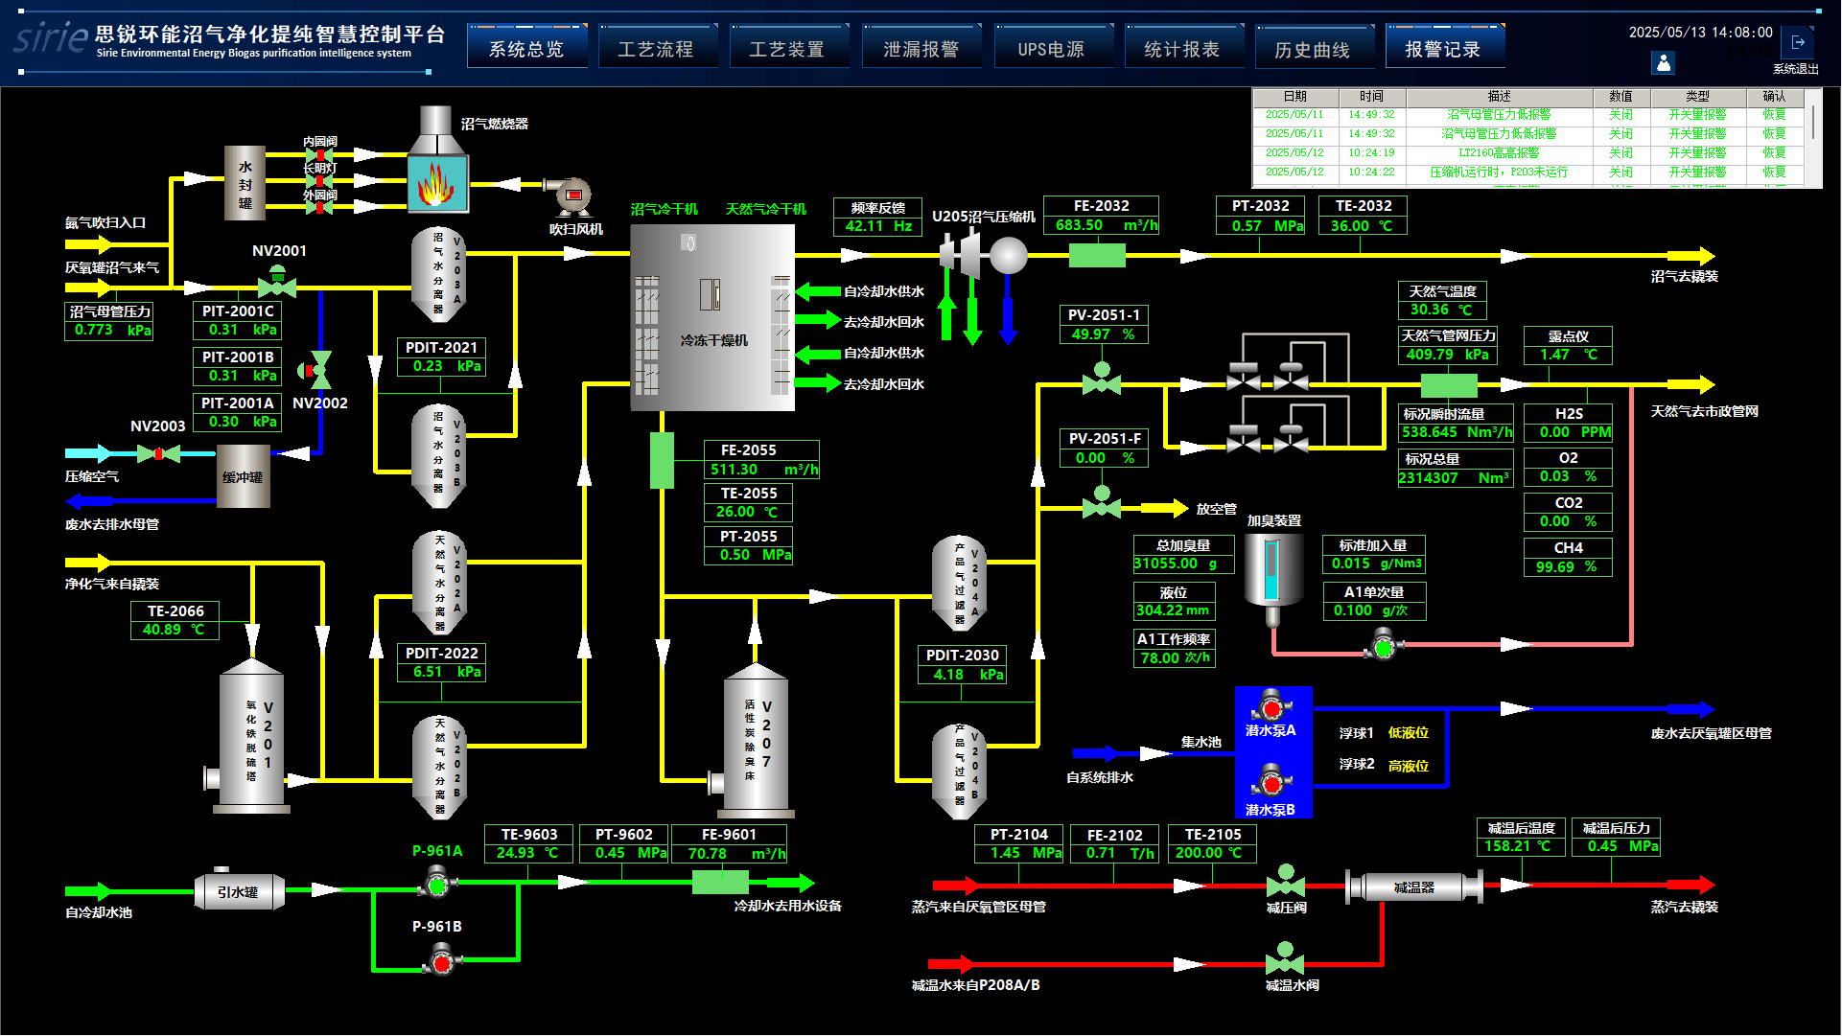Select 潜水泵A pump icon
1842x1036 pixels.
(1271, 705)
